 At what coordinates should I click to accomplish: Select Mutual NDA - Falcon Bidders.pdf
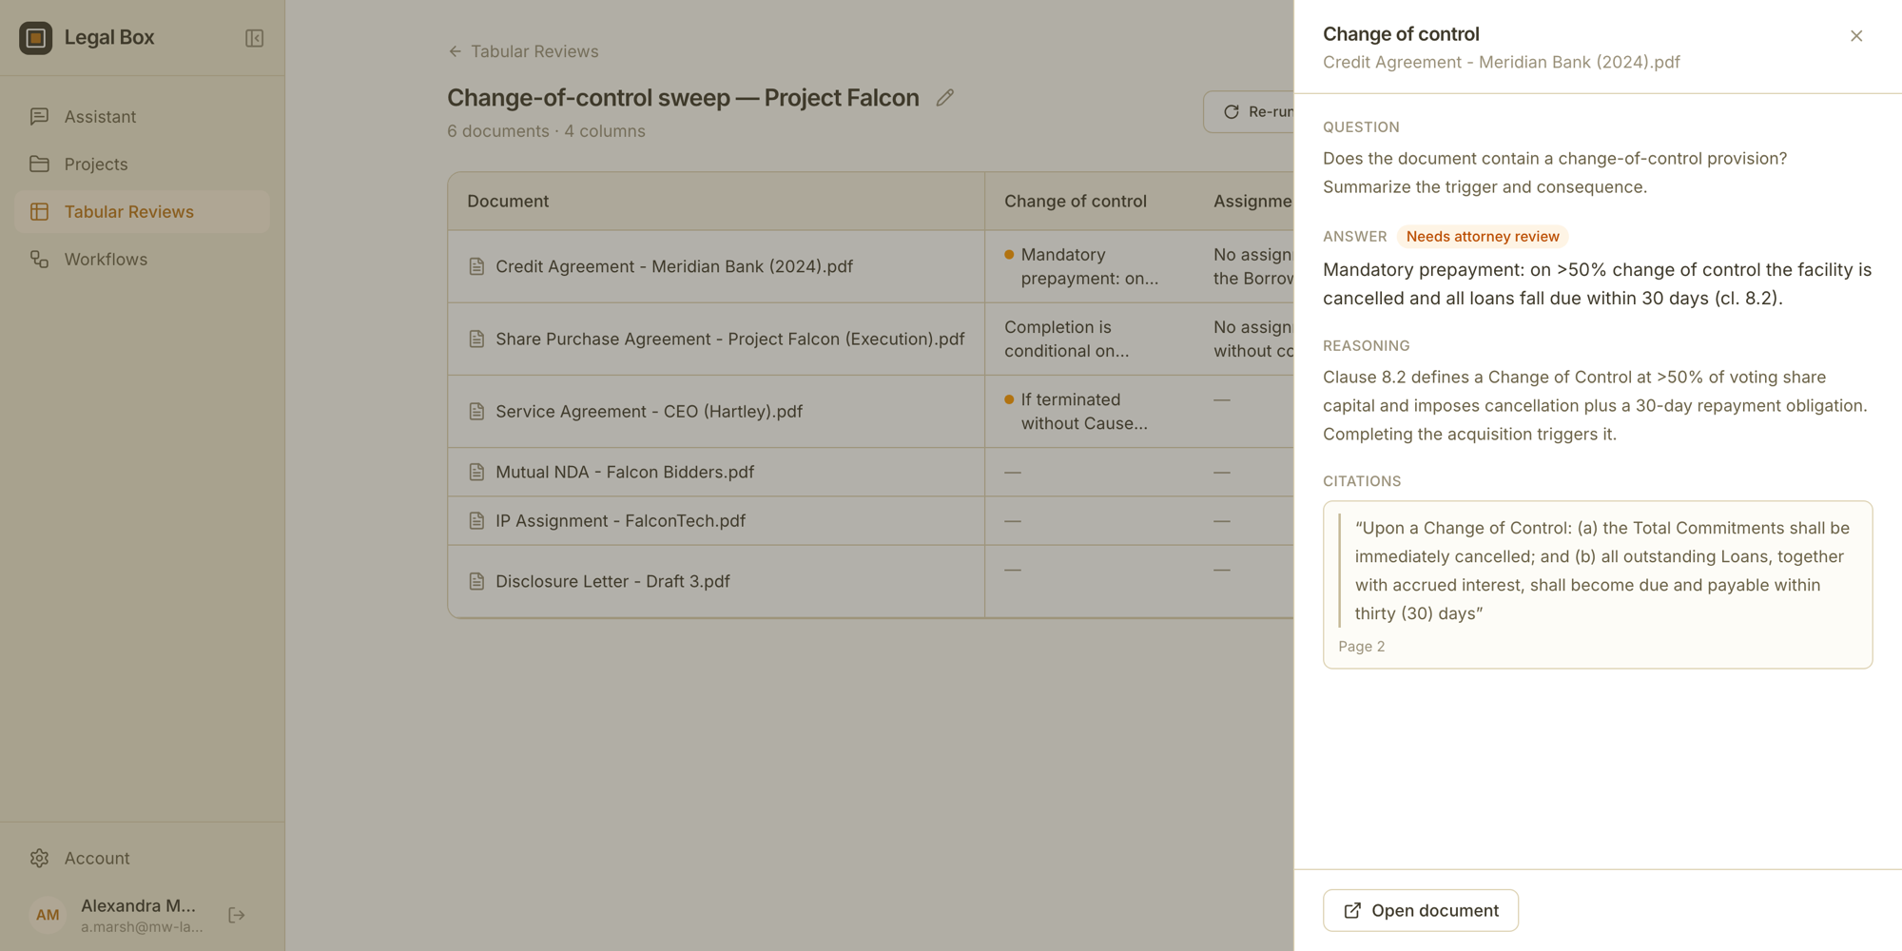(x=625, y=472)
